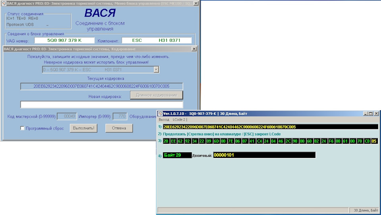Screen dimensions: 381x215
Task: Select byte cell 7E in the byte row
Action: (231, 141)
